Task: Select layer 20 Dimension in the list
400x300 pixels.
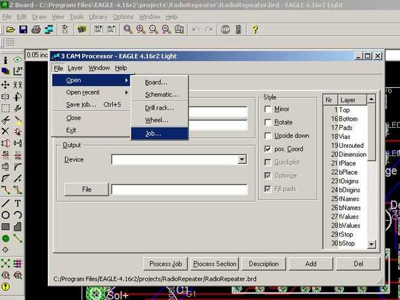Action: (x=345, y=154)
